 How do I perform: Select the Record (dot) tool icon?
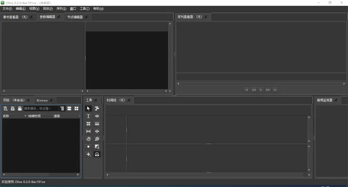click(88, 147)
